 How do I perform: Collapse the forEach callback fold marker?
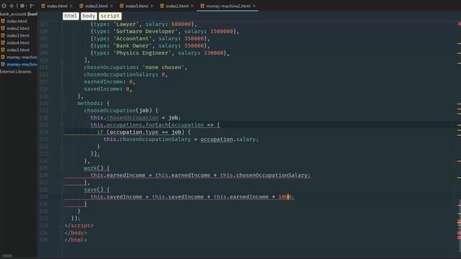[x=62, y=124]
